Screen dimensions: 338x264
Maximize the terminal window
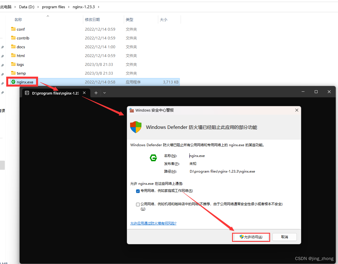coord(316,92)
